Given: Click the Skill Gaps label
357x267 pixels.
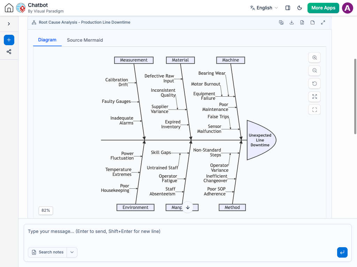Looking at the screenshot, I should 161,153.
